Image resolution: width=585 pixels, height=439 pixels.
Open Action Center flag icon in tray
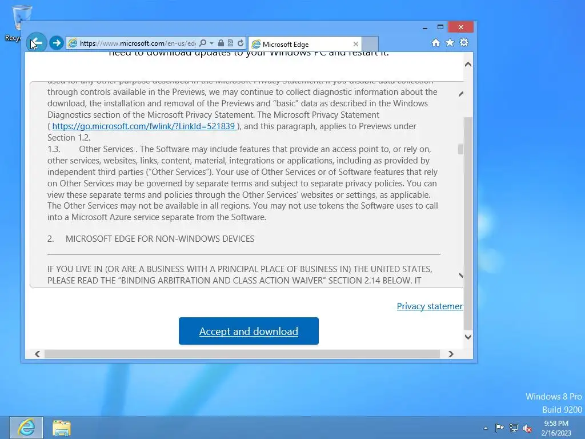click(499, 428)
